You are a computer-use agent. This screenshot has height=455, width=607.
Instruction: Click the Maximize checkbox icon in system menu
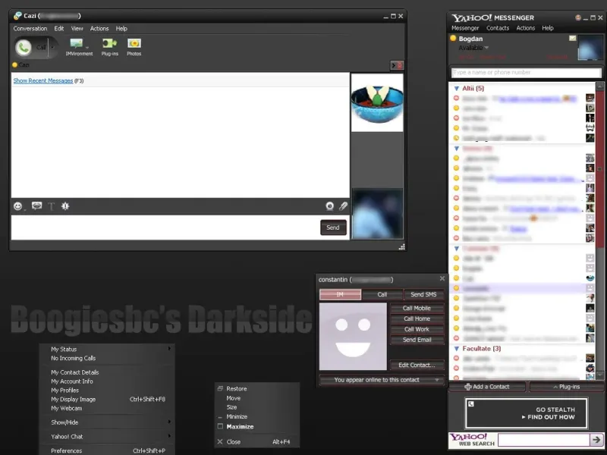[220, 426]
